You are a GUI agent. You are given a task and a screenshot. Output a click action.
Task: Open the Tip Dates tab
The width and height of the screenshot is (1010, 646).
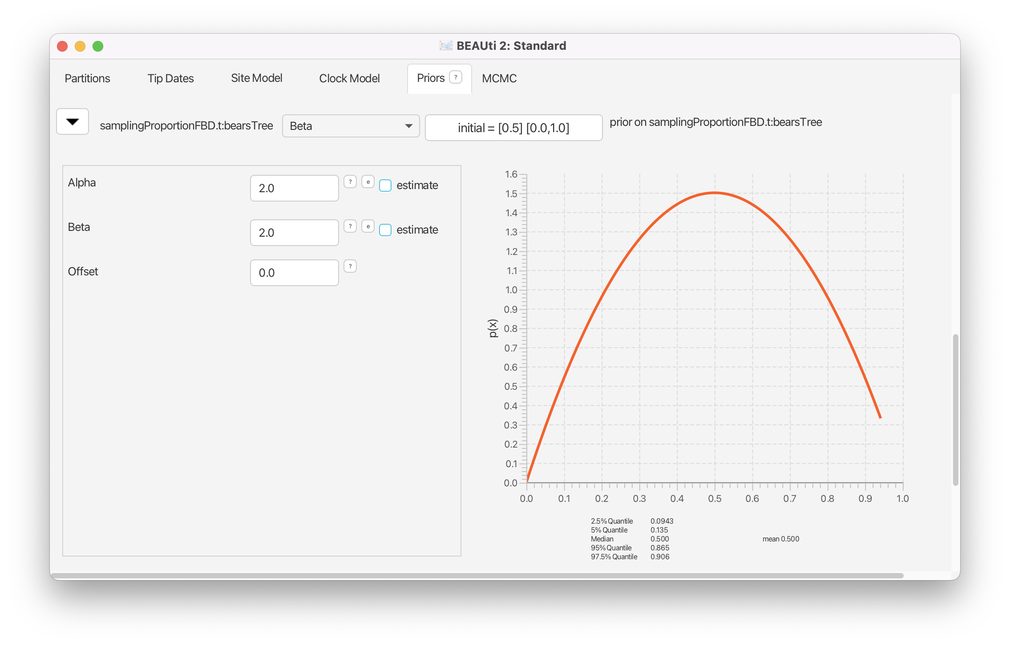[x=170, y=79]
